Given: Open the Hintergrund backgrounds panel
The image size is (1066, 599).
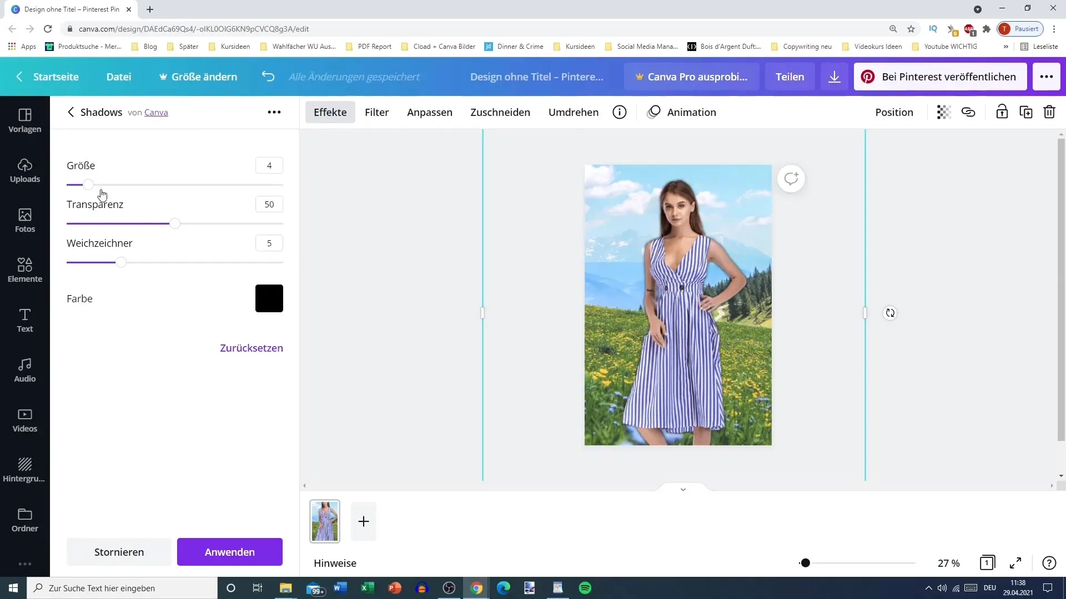Looking at the screenshot, I should coord(25,470).
